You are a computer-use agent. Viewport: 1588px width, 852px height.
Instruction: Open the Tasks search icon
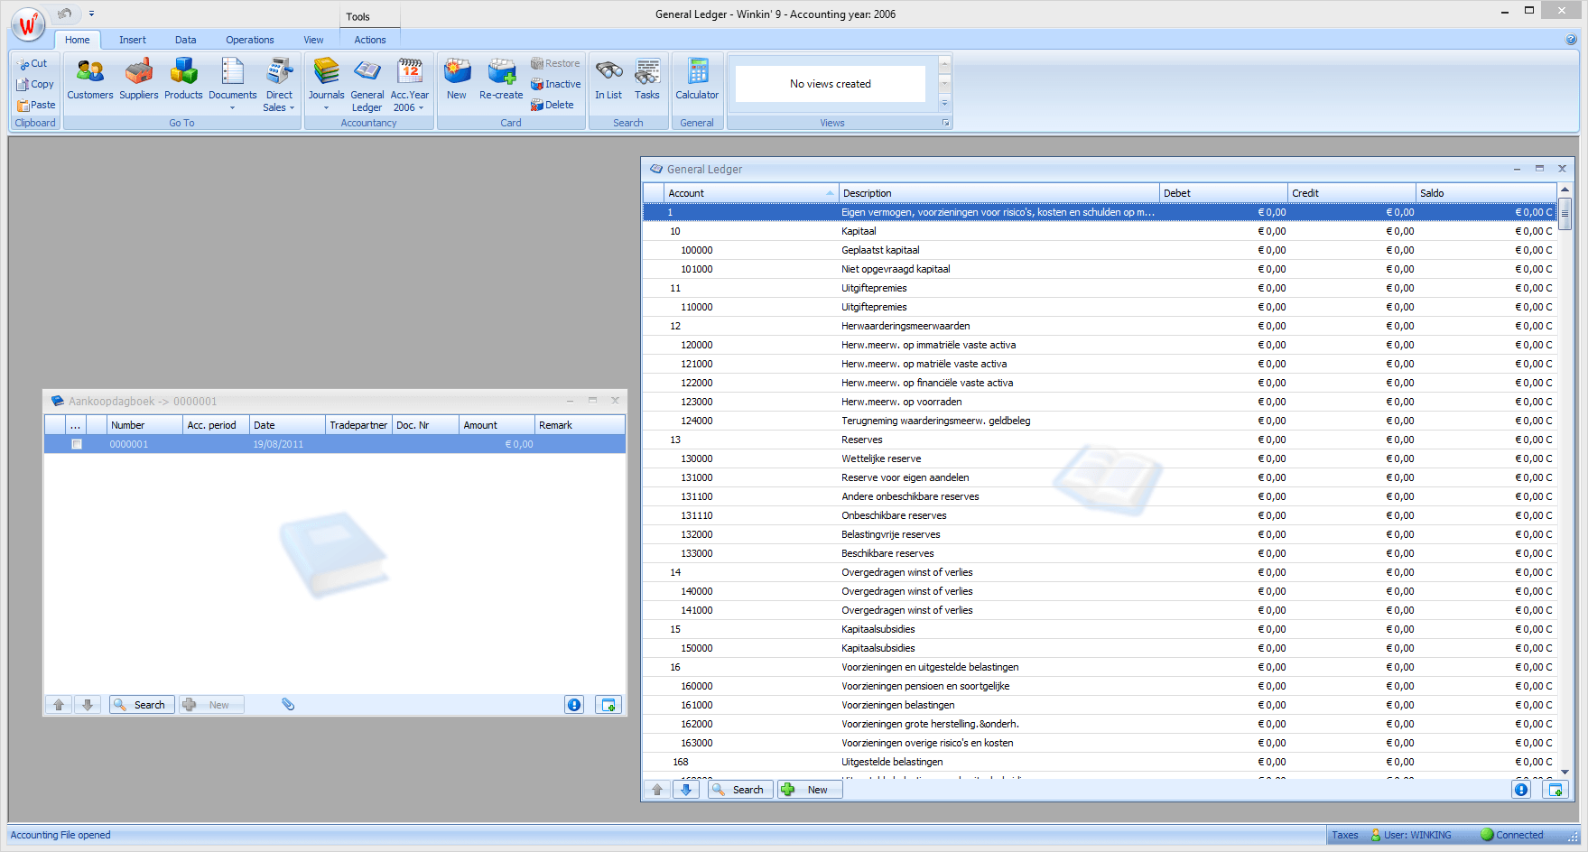647,72
